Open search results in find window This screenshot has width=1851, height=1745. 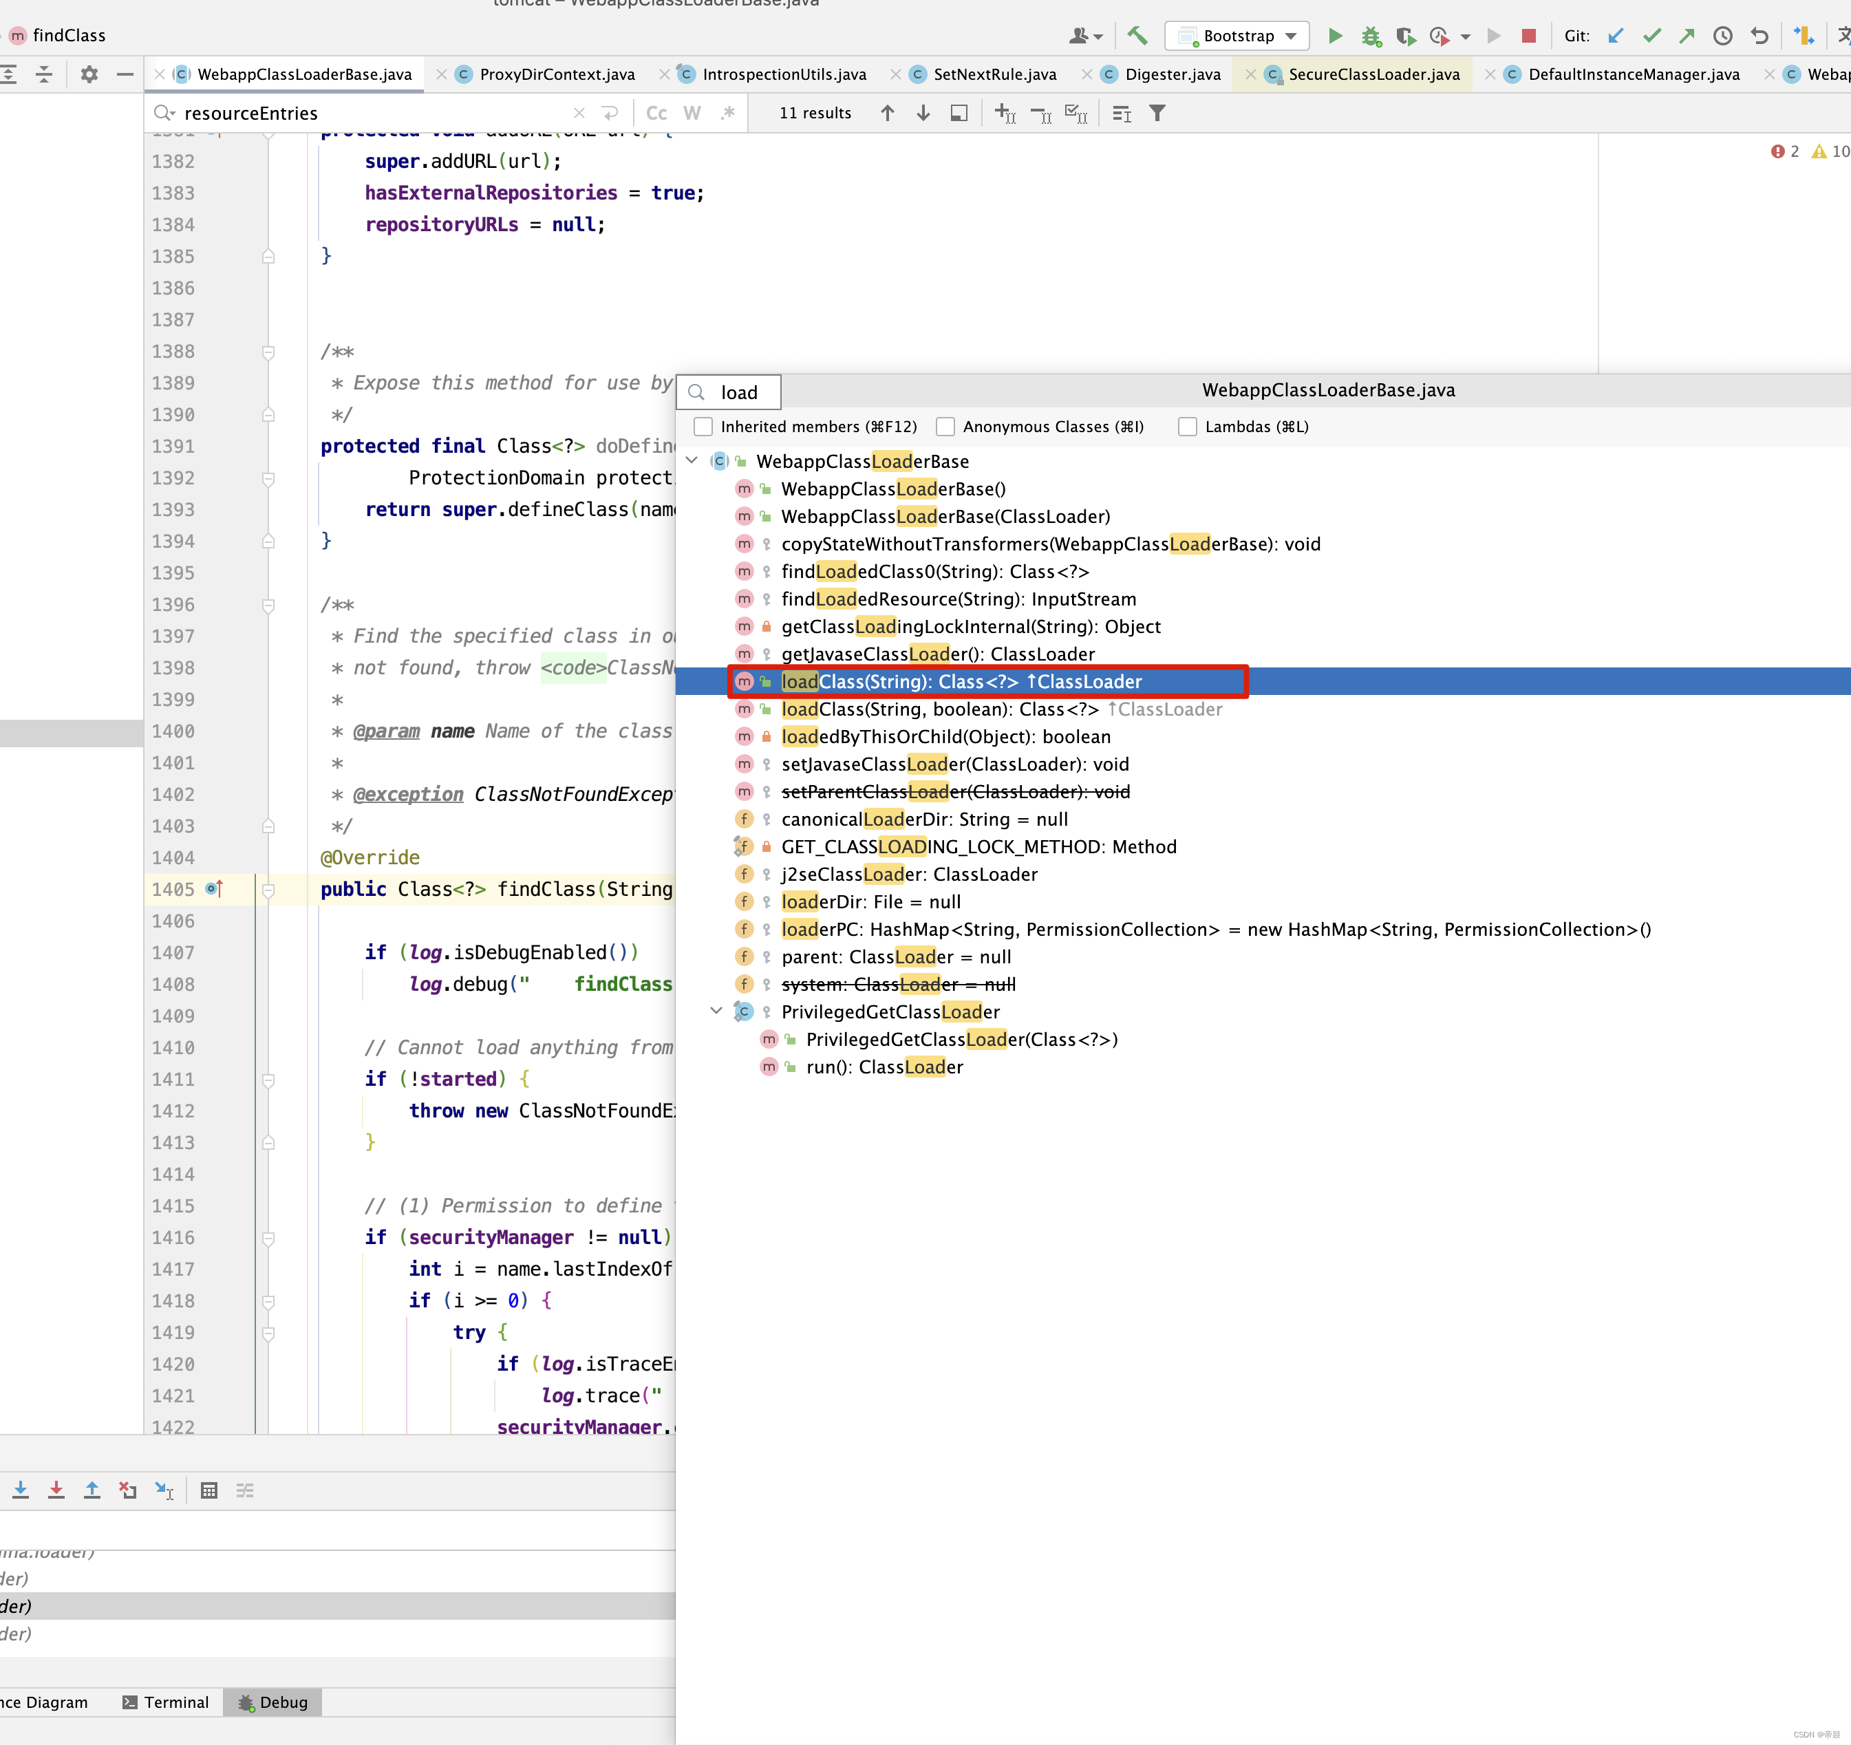959,114
